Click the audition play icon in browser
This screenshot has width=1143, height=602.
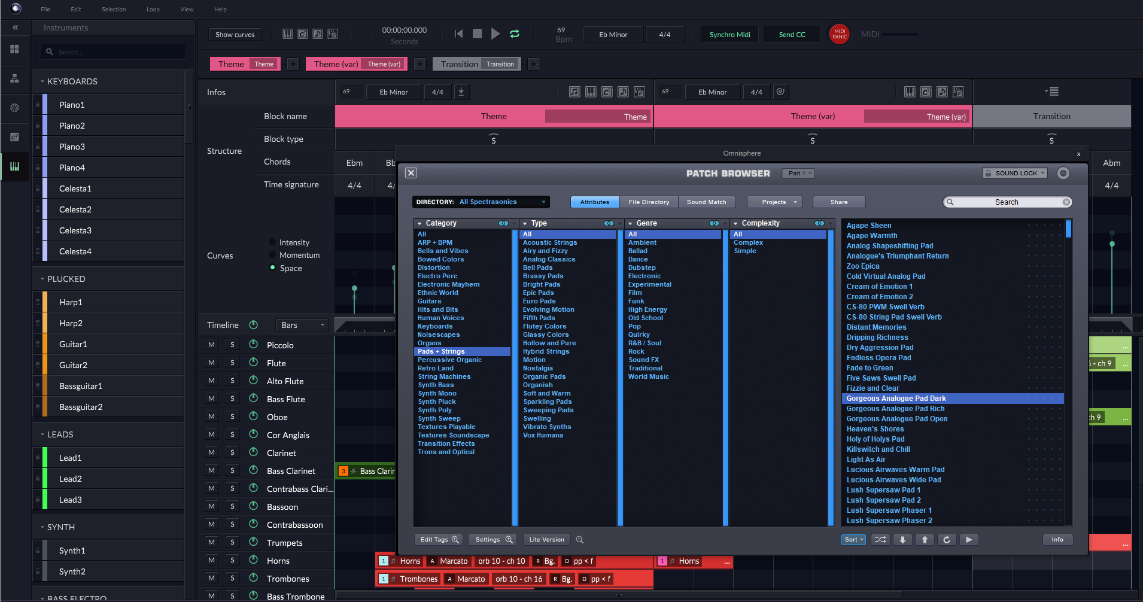(x=968, y=540)
